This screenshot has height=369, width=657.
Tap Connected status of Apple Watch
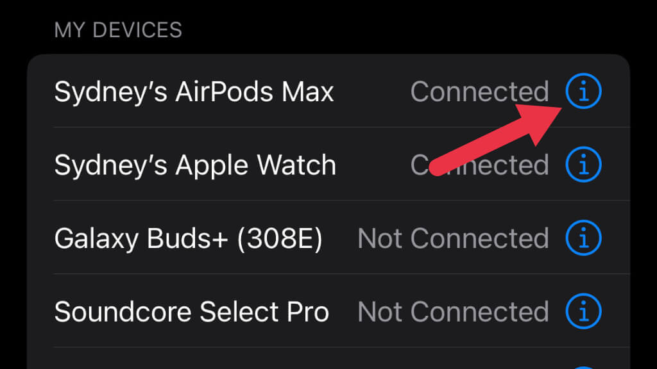pyautogui.click(x=480, y=165)
